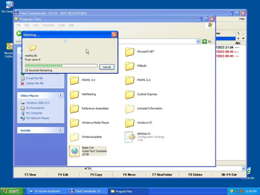This screenshot has width=260, height=195.
Task: Click F3 View button in Total Commander
Action: pyautogui.click(x=30, y=175)
